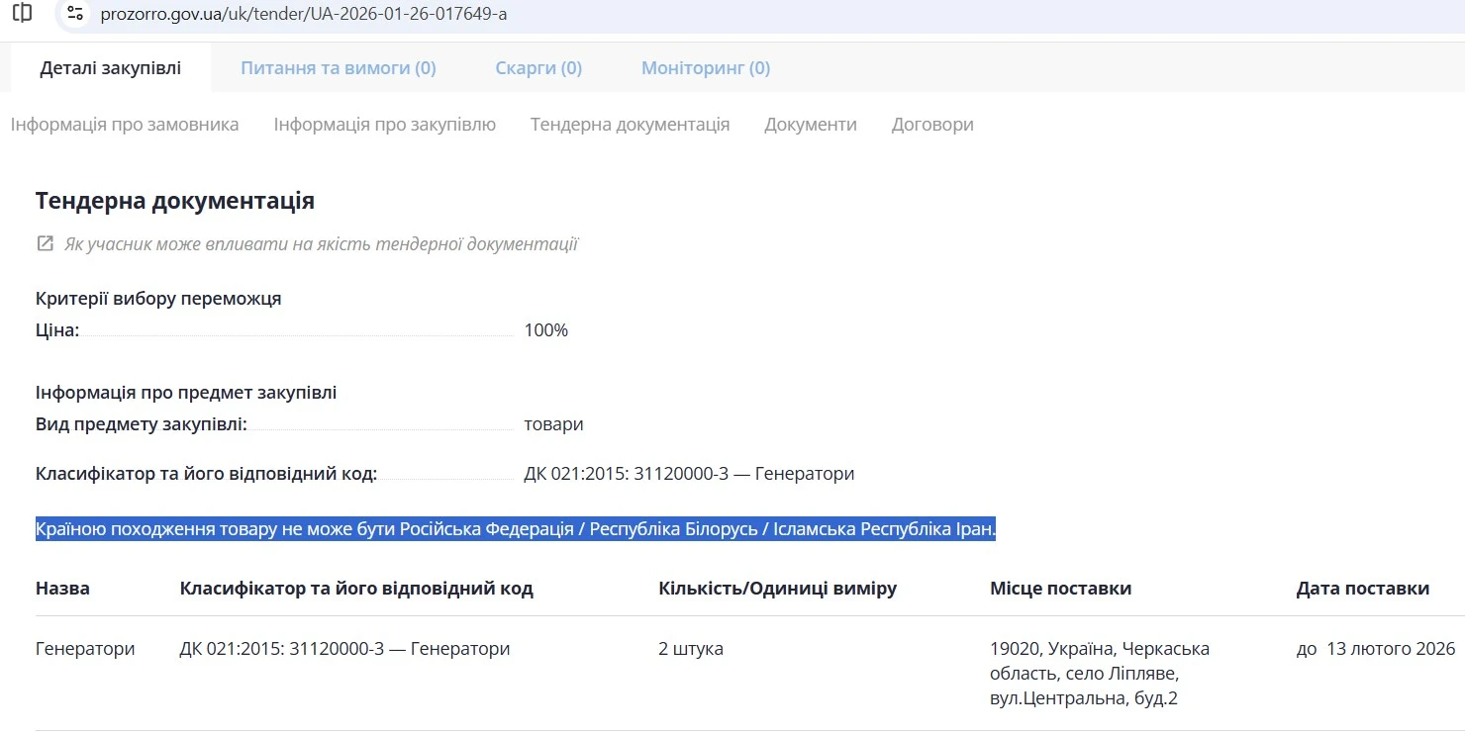Click the Кількість/Одиниці виміру column header
Screen dimensions: 1465x735
tap(777, 589)
